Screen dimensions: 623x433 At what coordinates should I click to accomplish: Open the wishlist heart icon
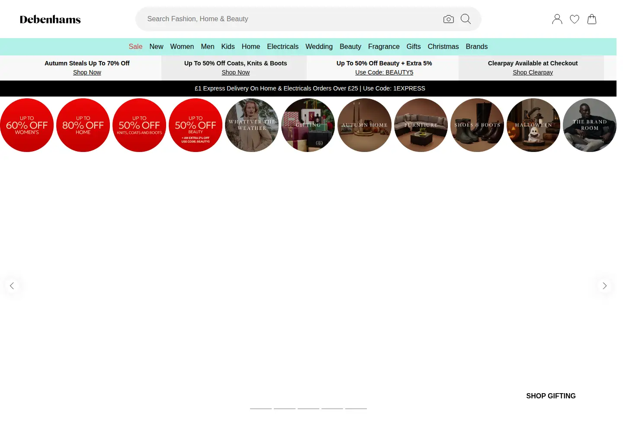(x=575, y=19)
